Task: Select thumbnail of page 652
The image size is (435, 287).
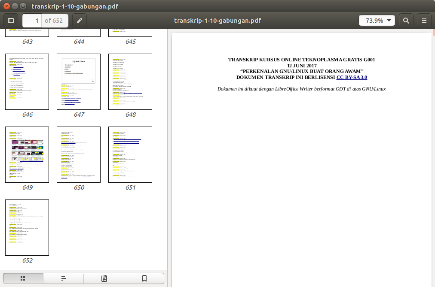Action: click(27, 227)
